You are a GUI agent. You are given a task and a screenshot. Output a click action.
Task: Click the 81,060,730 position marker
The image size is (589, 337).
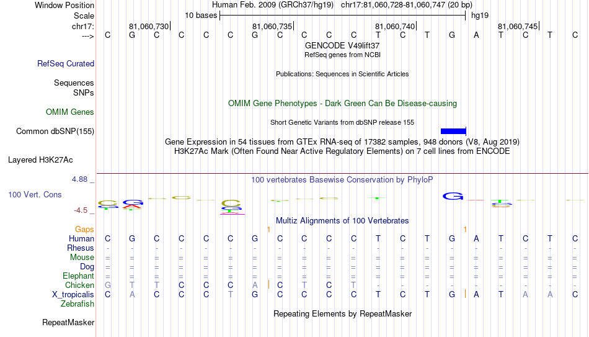pyautogui.click(x=149, y=26)
